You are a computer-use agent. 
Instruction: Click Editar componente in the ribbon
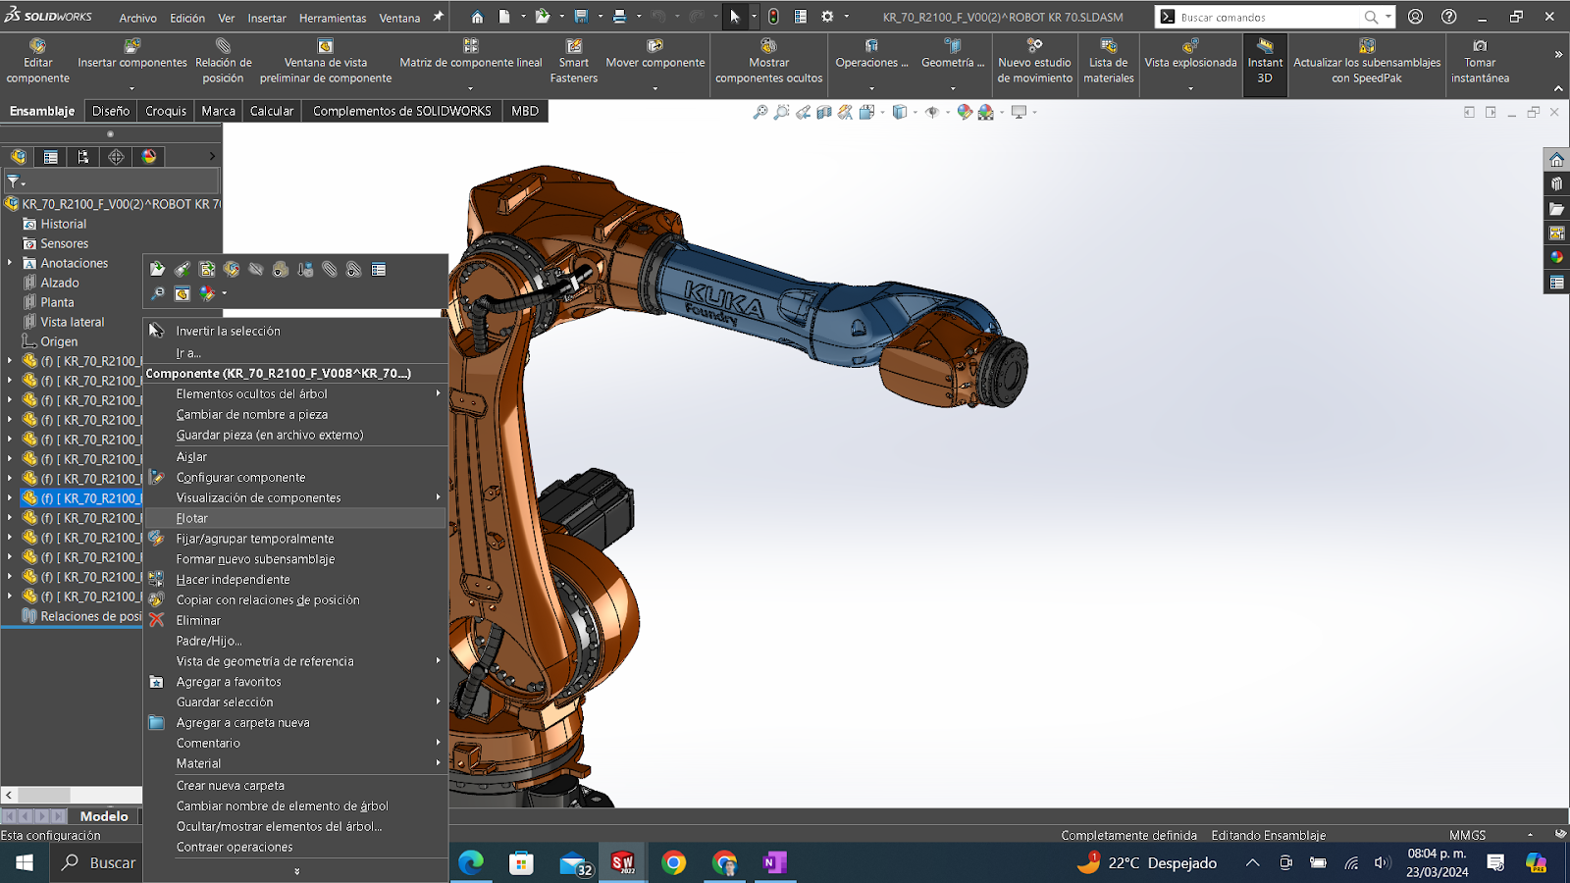click(37, 62)
